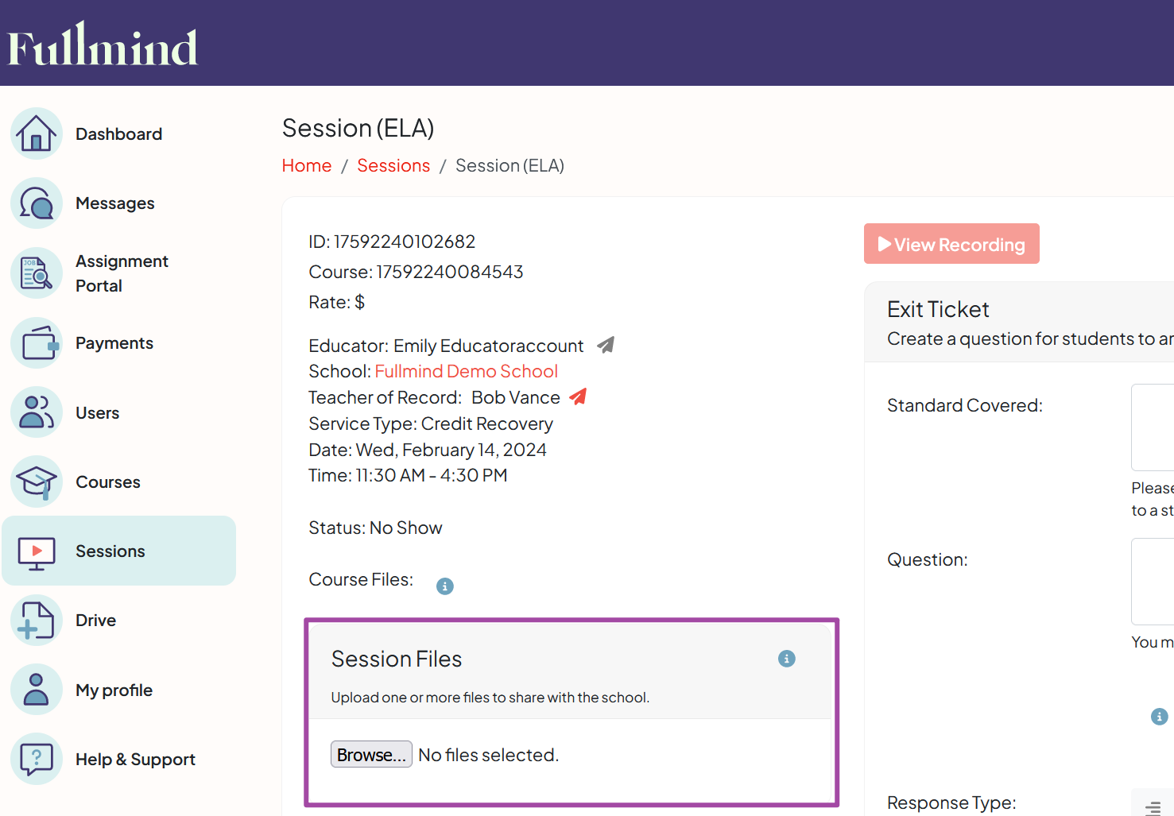1174x816 pixels.
Task: Open the Drive file icon
Action: (x=36, y=620)
